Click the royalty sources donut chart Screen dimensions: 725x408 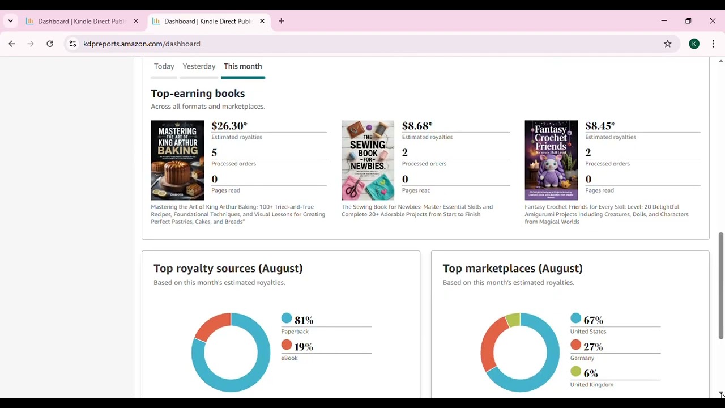point(231,352)
